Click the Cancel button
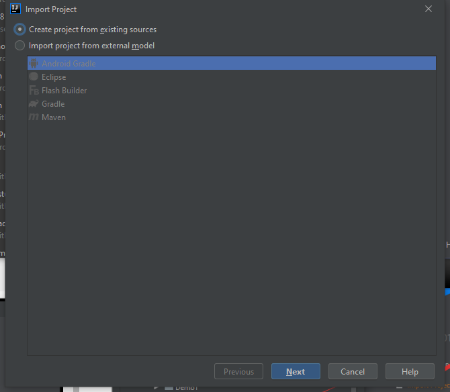 click(x=353, y=371)
